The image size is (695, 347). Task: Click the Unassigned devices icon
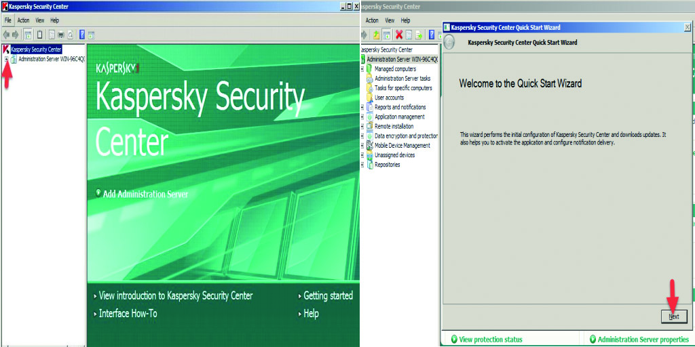tap(369, 155)
